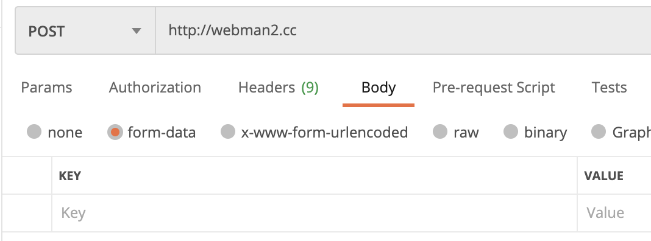Open the Authorization tab
This screenshot has height=241, width=651.
tap(155, 88)
